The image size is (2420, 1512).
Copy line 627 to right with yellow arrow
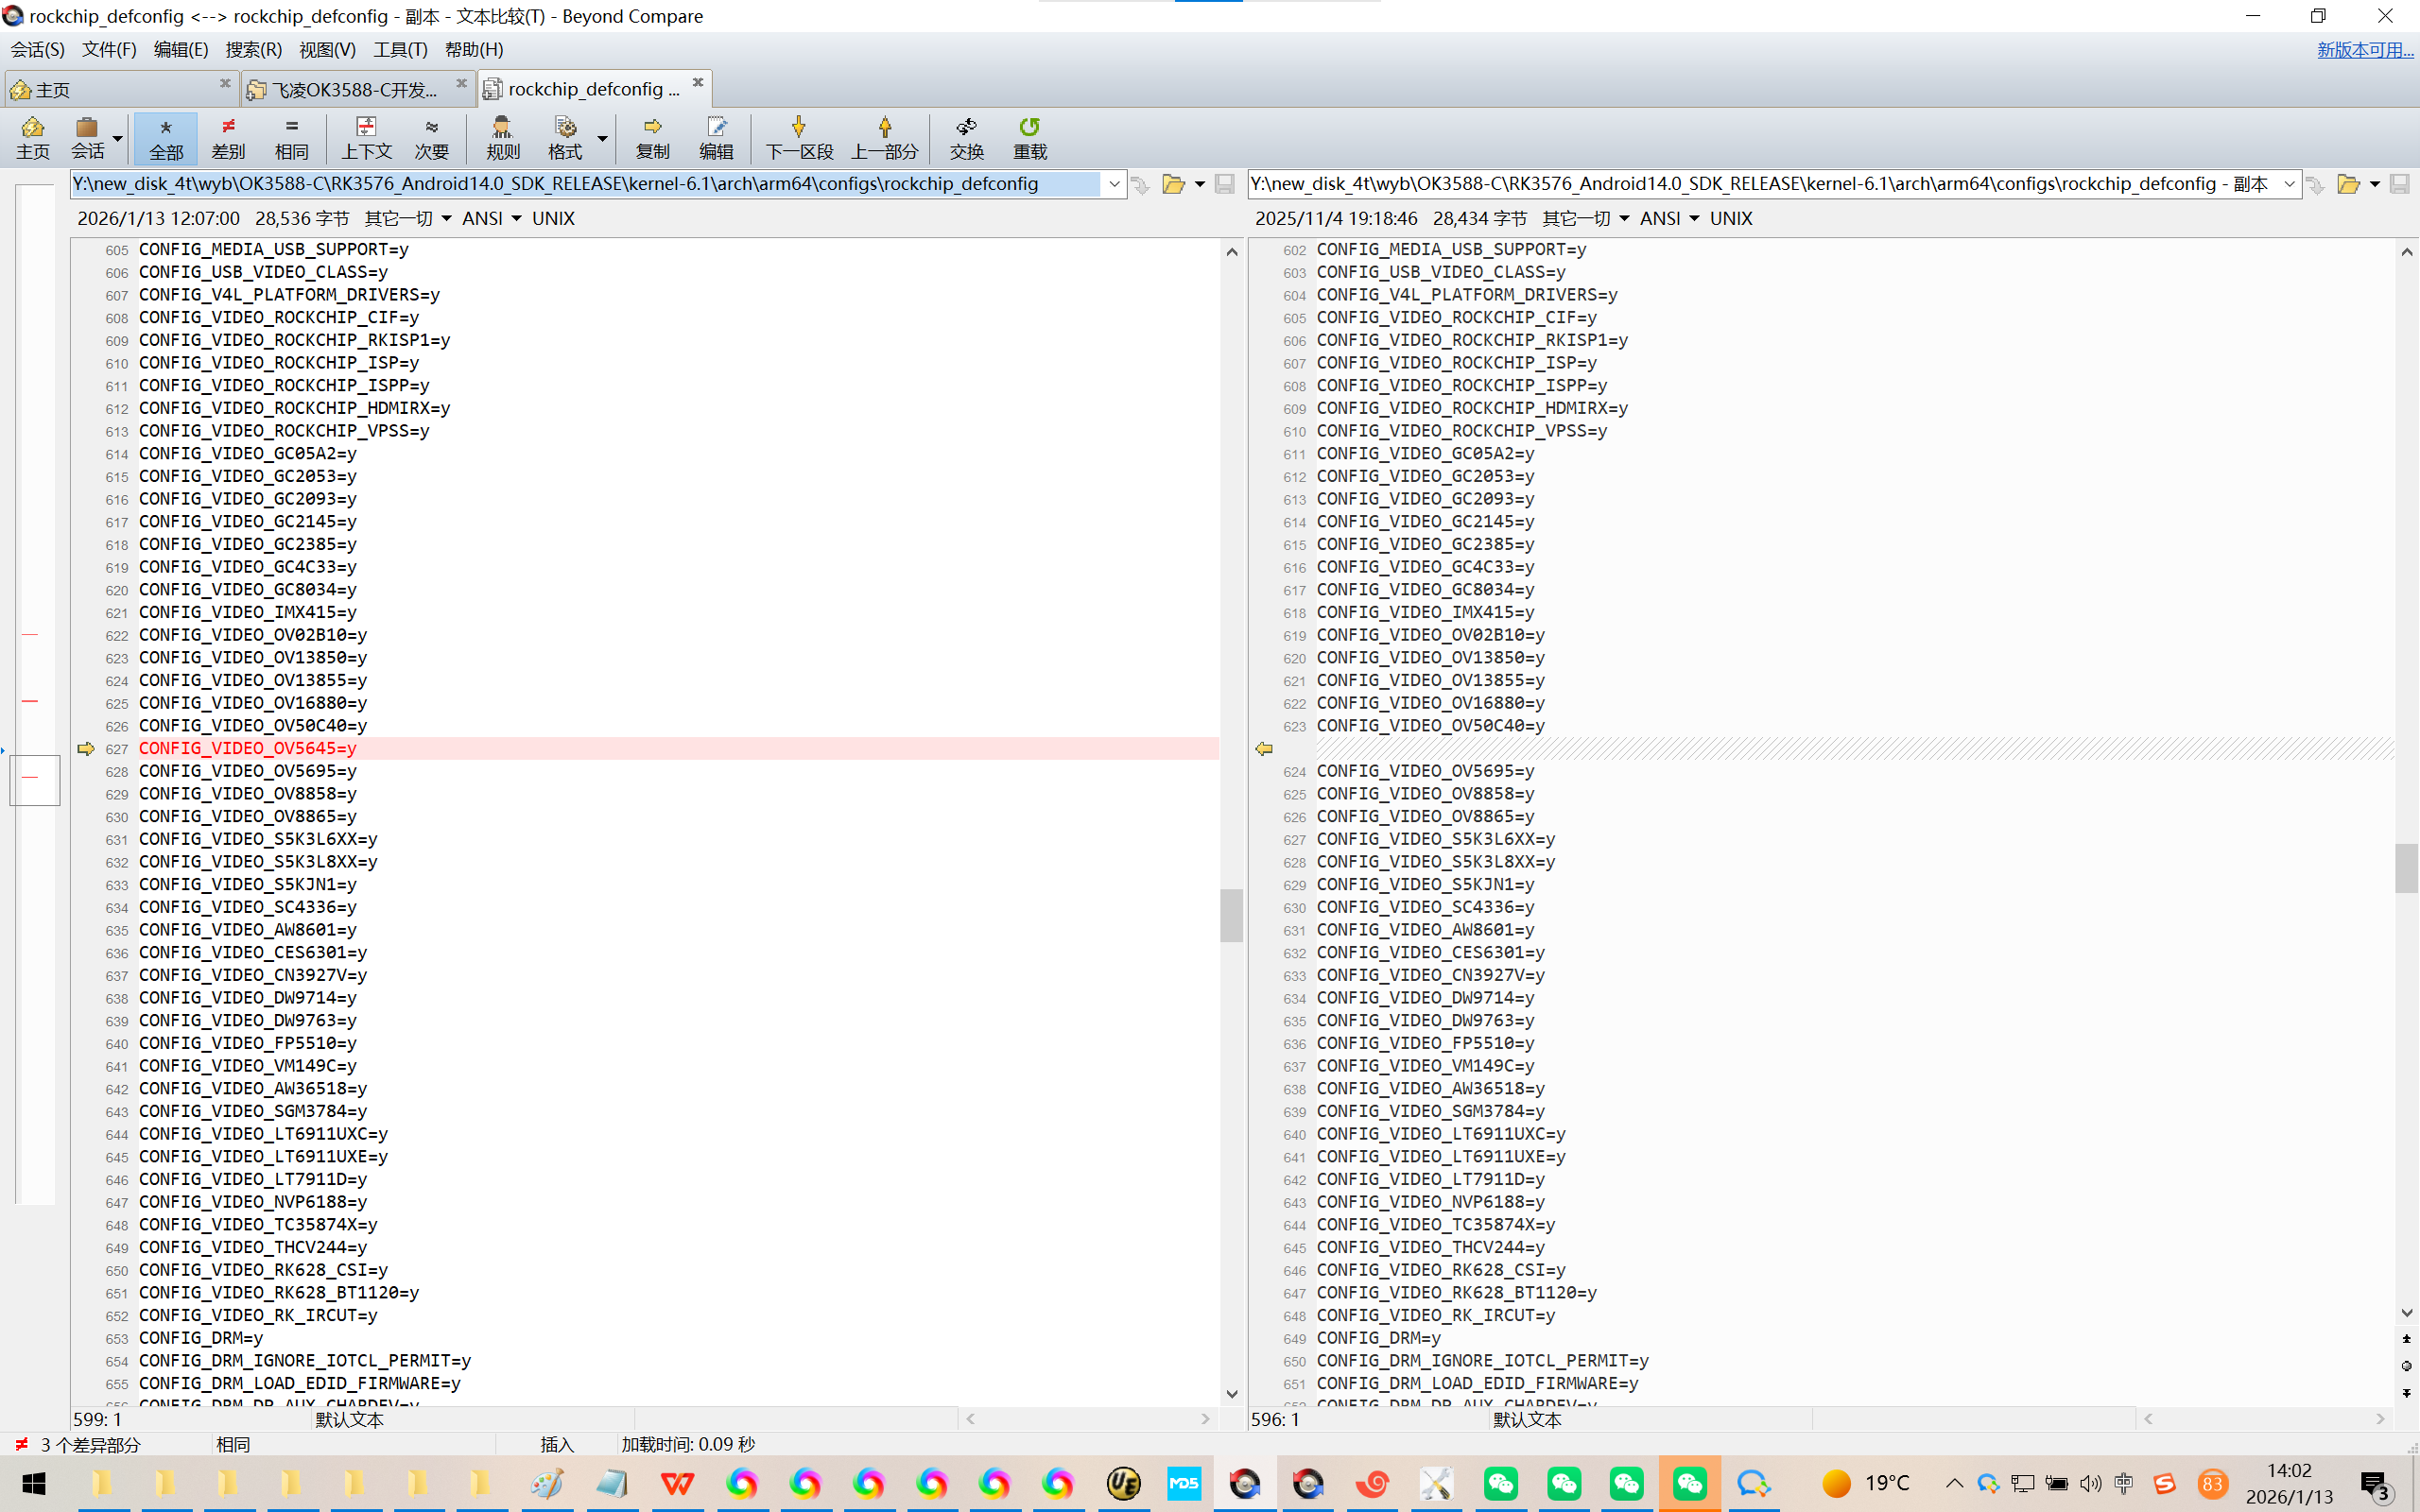[x=86, y=749]
